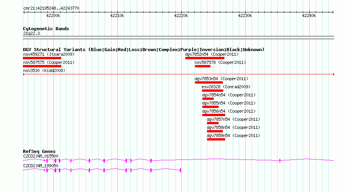Click the 42230k ruler position label
The width and height of the screenshot is (345, 192).
pyautogui.click(x=245, y=15)
